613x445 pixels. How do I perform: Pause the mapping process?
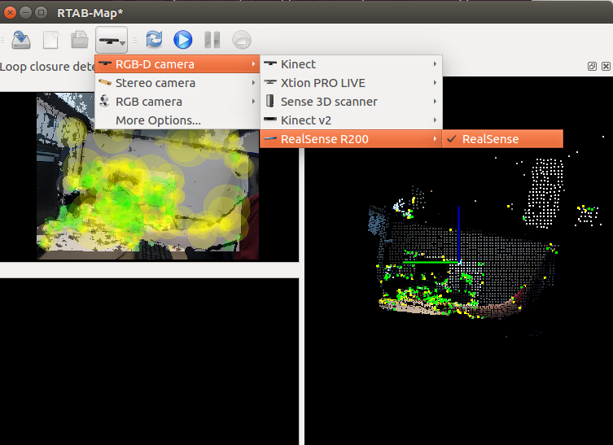pos(212,39)
